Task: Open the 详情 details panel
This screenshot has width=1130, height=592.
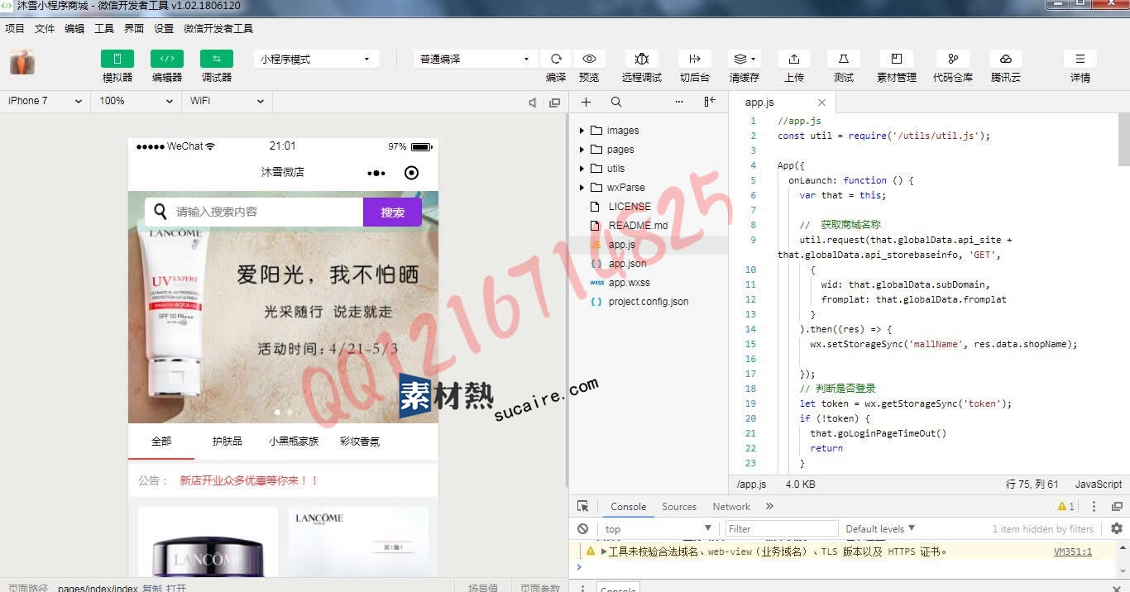Action: point(1080,59)
